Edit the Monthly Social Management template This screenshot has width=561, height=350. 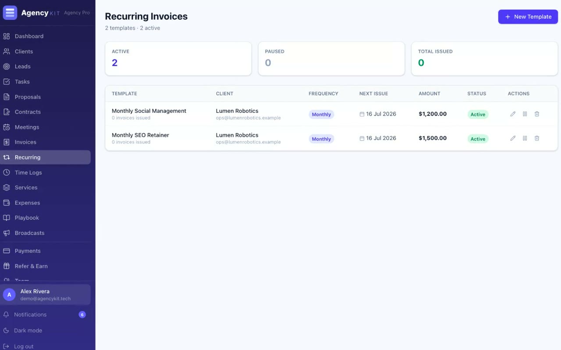513,114
